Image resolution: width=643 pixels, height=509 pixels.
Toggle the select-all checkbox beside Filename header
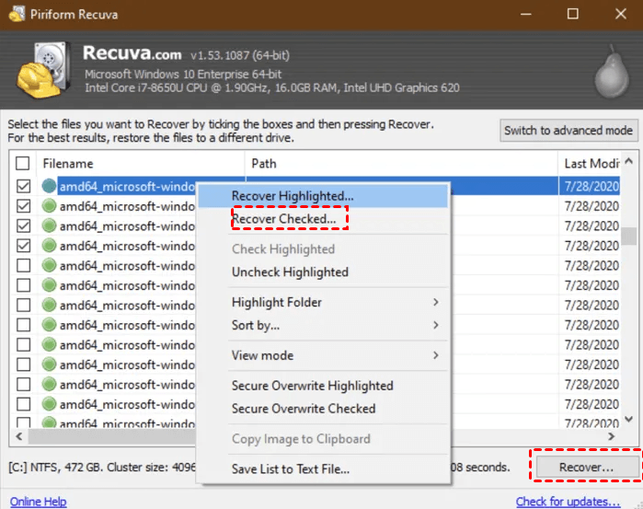[23, 163]
